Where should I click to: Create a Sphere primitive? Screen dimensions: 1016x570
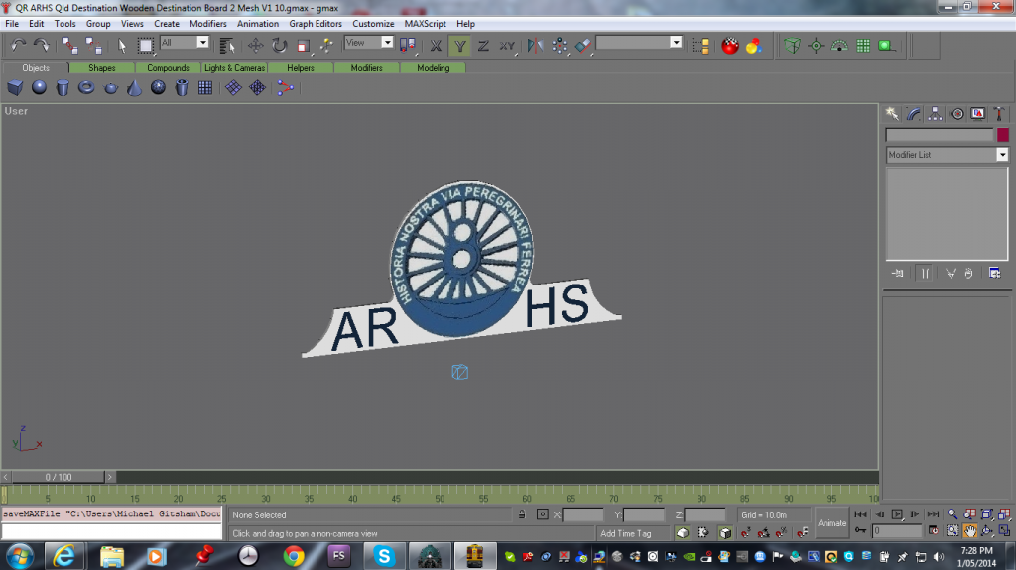39,87
